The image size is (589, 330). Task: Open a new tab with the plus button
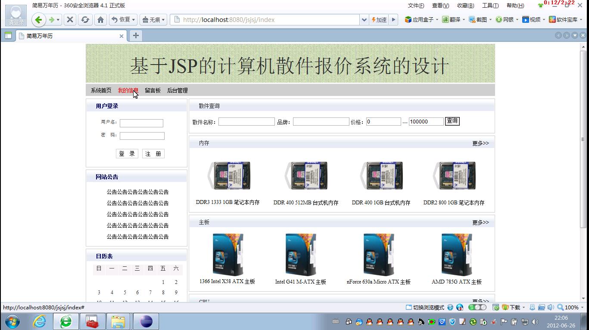136,36
